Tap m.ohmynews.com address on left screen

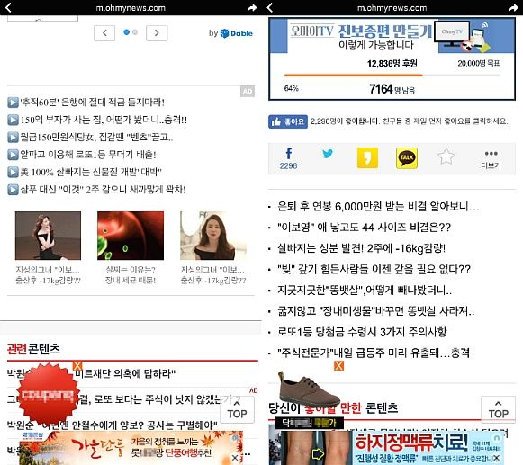point(131,8)
